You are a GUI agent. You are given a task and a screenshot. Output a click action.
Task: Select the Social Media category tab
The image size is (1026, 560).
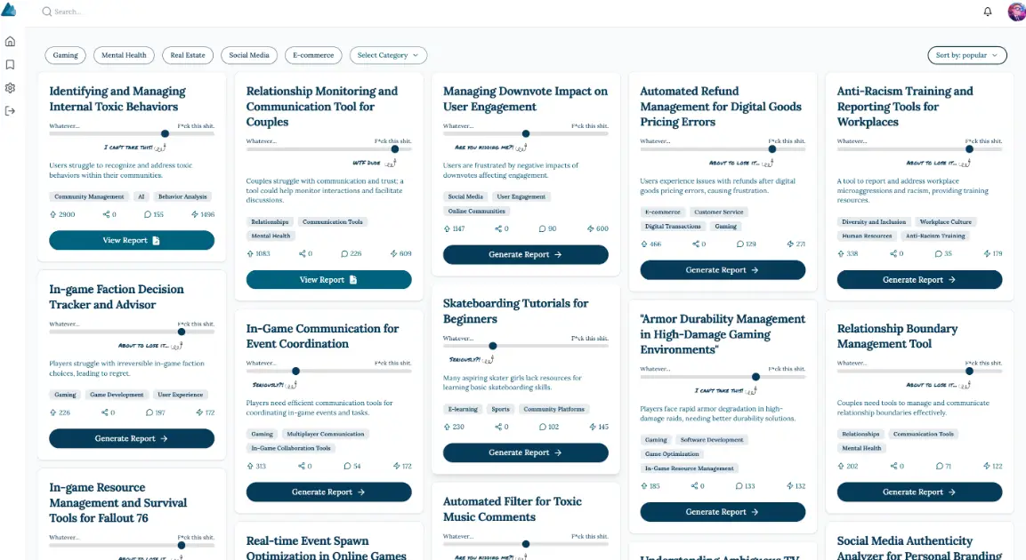(x=249, y=55)
